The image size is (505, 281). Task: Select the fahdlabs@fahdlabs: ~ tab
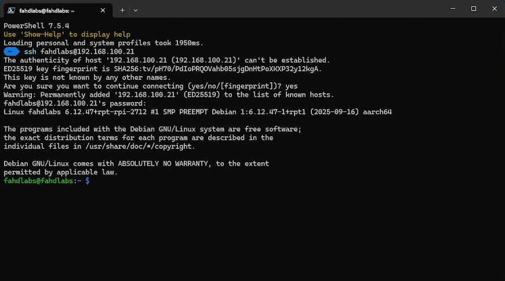pos(55,10)
